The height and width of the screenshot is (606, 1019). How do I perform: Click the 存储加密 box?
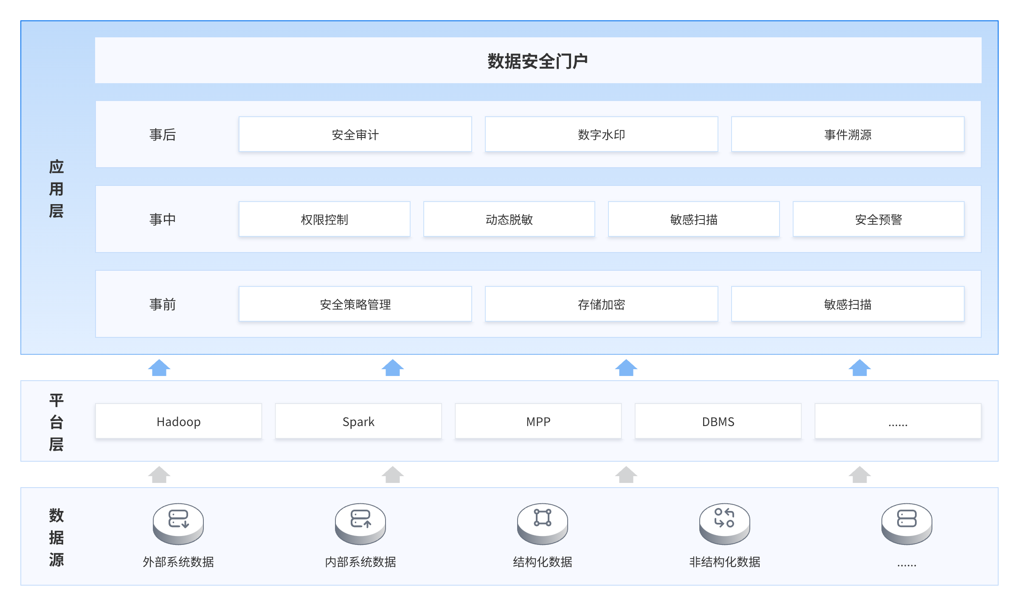(x=601, y=304)
